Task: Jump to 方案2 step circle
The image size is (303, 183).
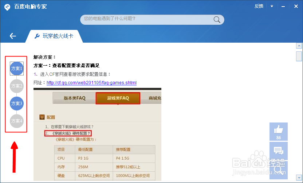Action: 17,86
